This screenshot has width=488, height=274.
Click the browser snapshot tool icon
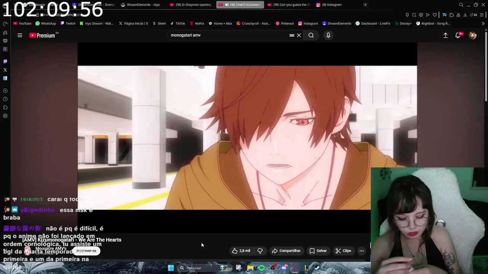coord(414,15)
